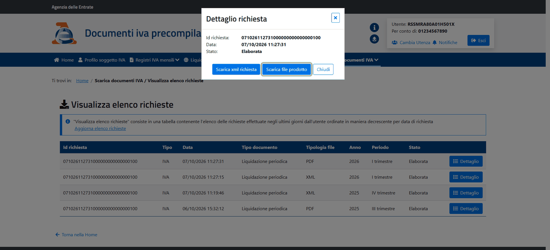Click the back arrow beside Torna nella Home
This screenshot has height=250, width=550.
coord(57,235)
